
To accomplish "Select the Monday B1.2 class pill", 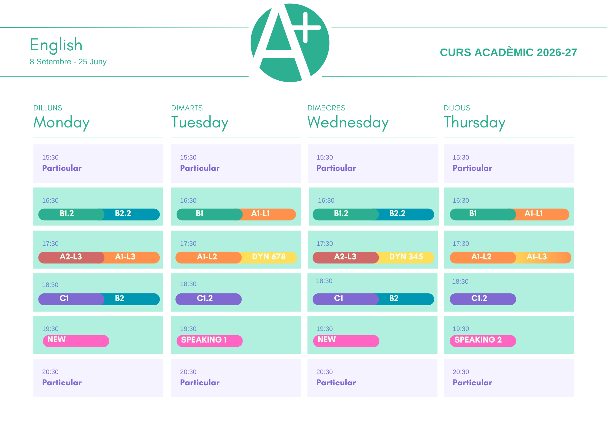I will tap(71, 214).
